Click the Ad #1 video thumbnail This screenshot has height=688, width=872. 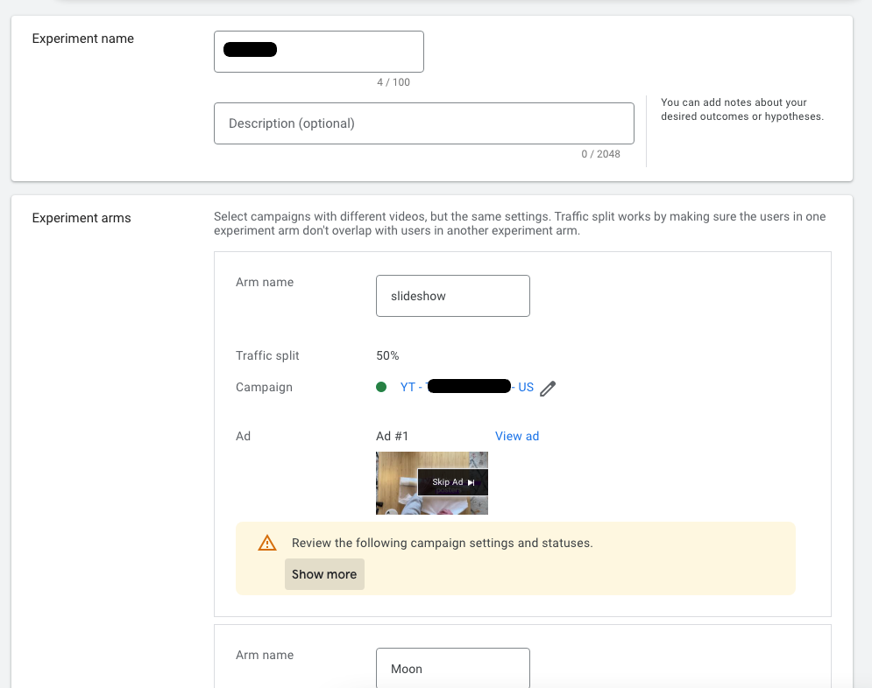[x=432, y=482]
